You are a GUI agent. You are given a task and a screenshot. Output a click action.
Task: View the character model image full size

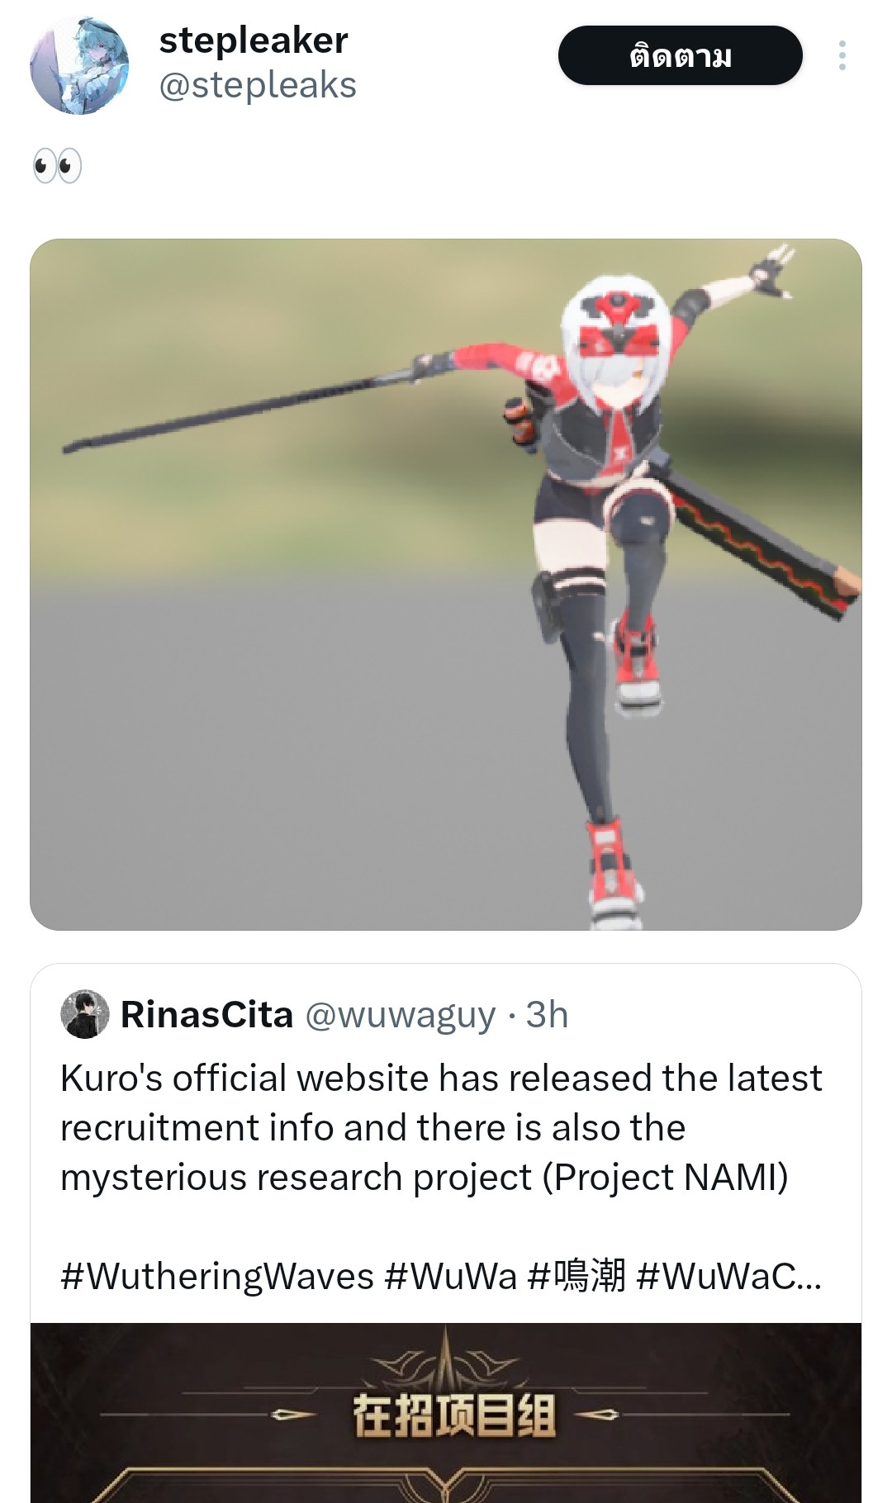[446, 585]
